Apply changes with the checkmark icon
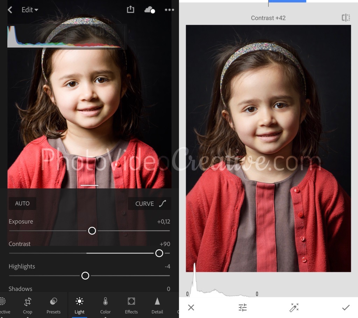 (346, 308)
